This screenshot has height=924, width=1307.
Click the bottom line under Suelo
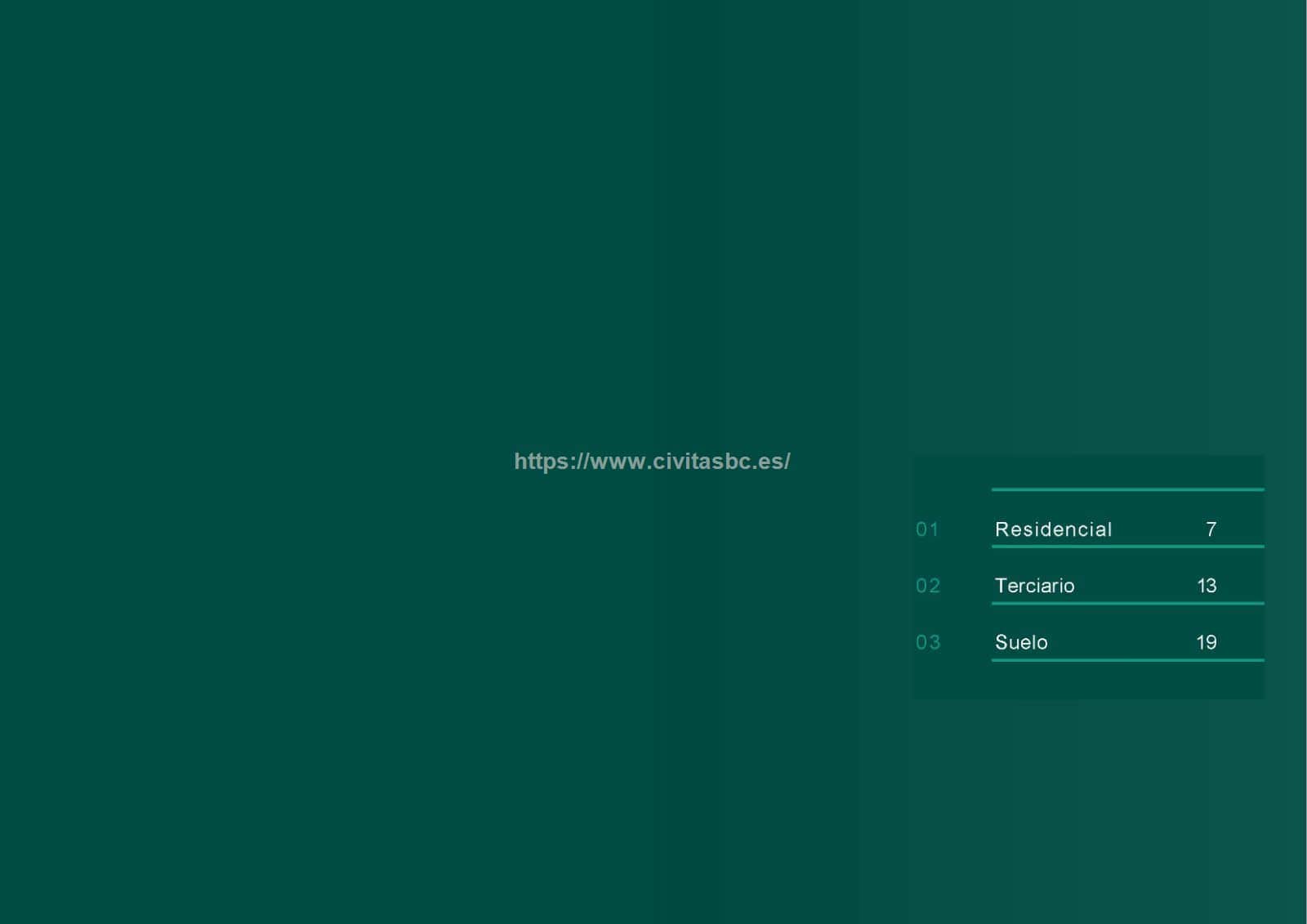click(1127, 659)
